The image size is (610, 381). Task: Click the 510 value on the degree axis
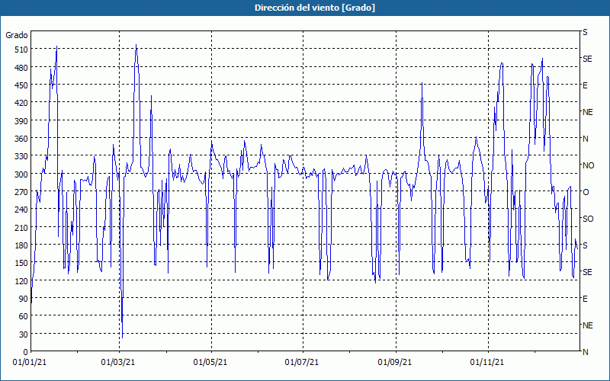(21, 50)
